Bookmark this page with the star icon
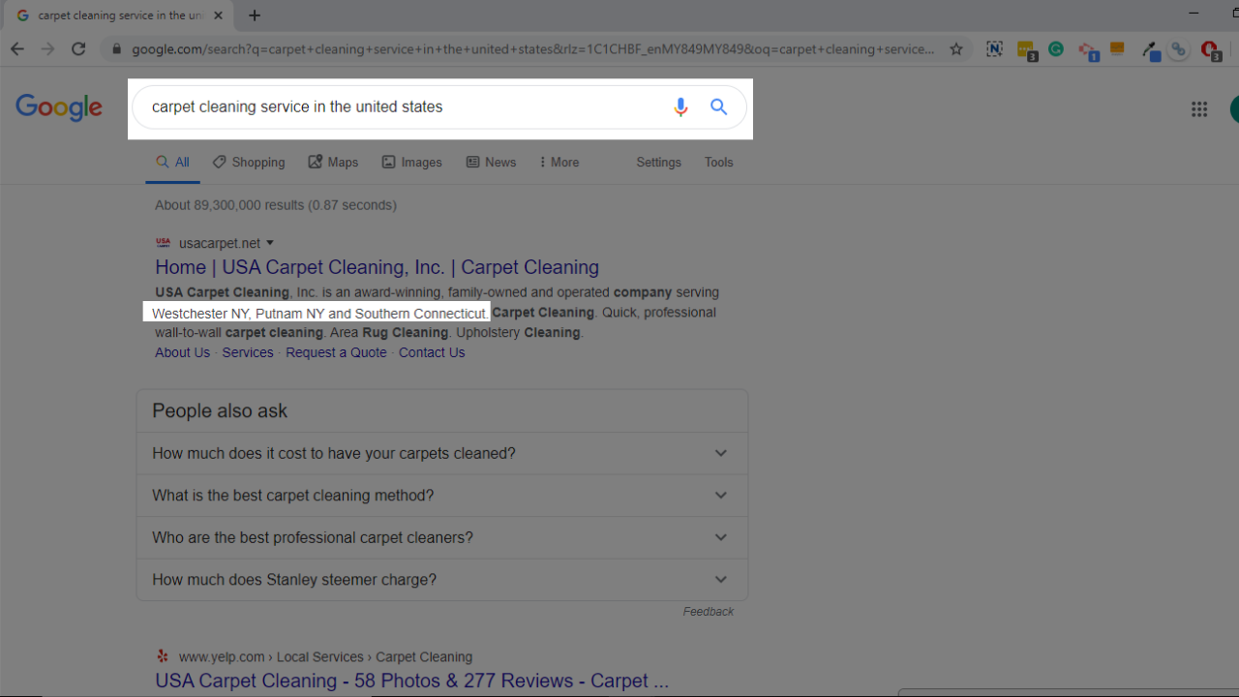1239x697 pixels. click(x=956, y=49)
